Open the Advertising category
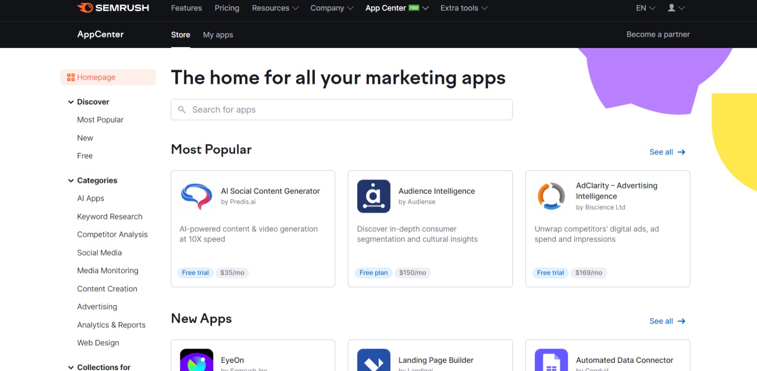 [x=97, y=306]
